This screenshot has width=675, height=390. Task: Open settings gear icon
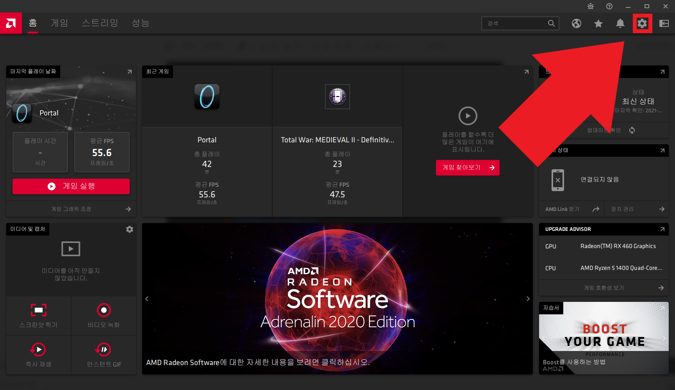pyautogui.click(x=642, y=23)
